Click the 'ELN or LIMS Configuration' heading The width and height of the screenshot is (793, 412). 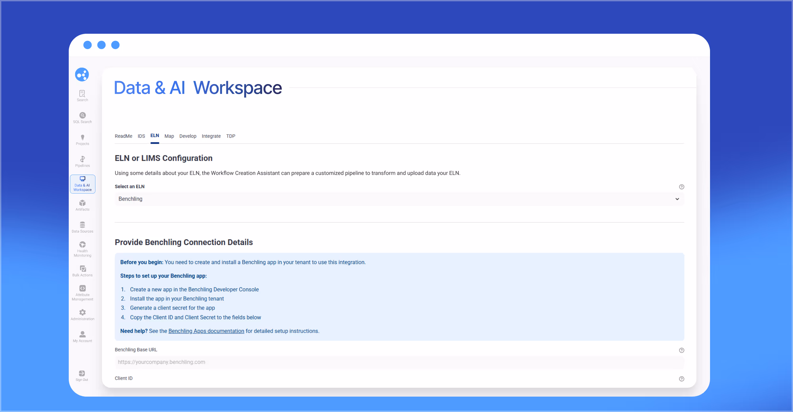click(x=164, y=158)
